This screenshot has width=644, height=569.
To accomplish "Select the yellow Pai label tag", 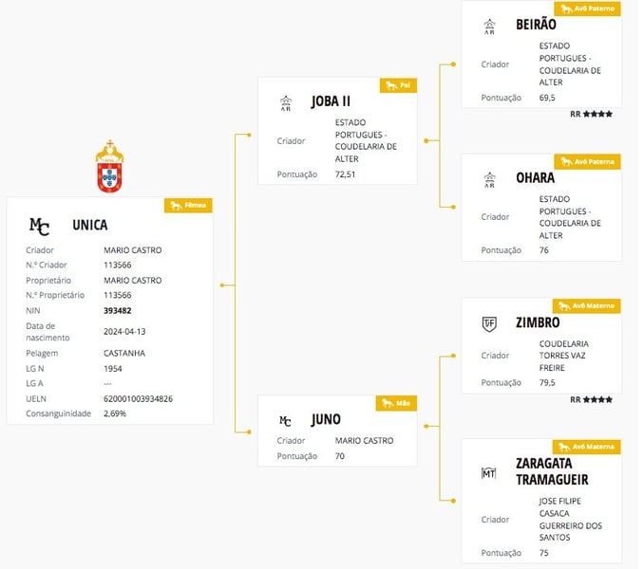I will tap(398, 85).
